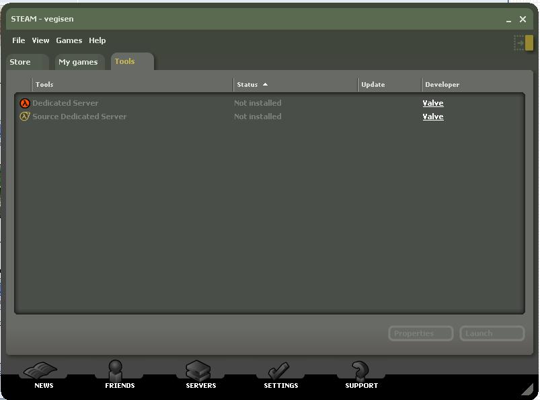Image resolution: width=540 pixels, height=400 pixels.
Task: Open Friends via the person icon
Action: [116, 370]
